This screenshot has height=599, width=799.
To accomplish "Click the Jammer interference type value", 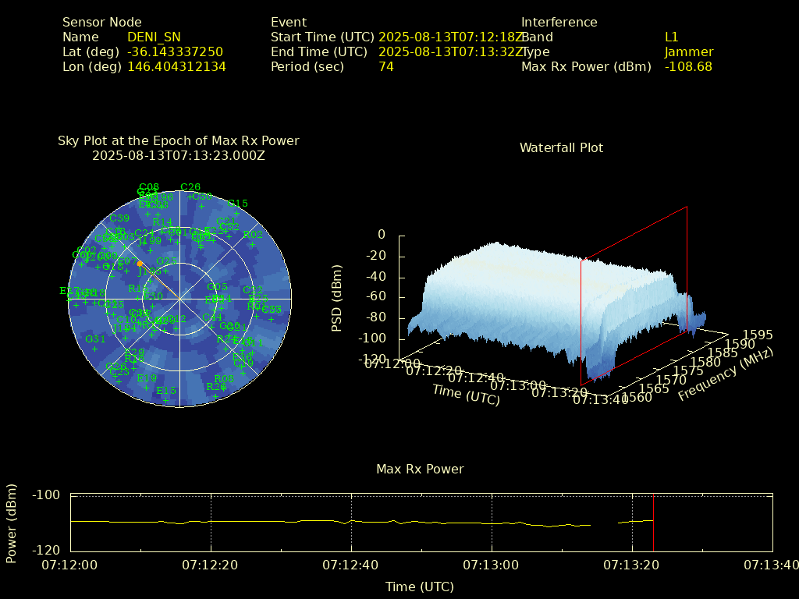I will click(688, 52).
